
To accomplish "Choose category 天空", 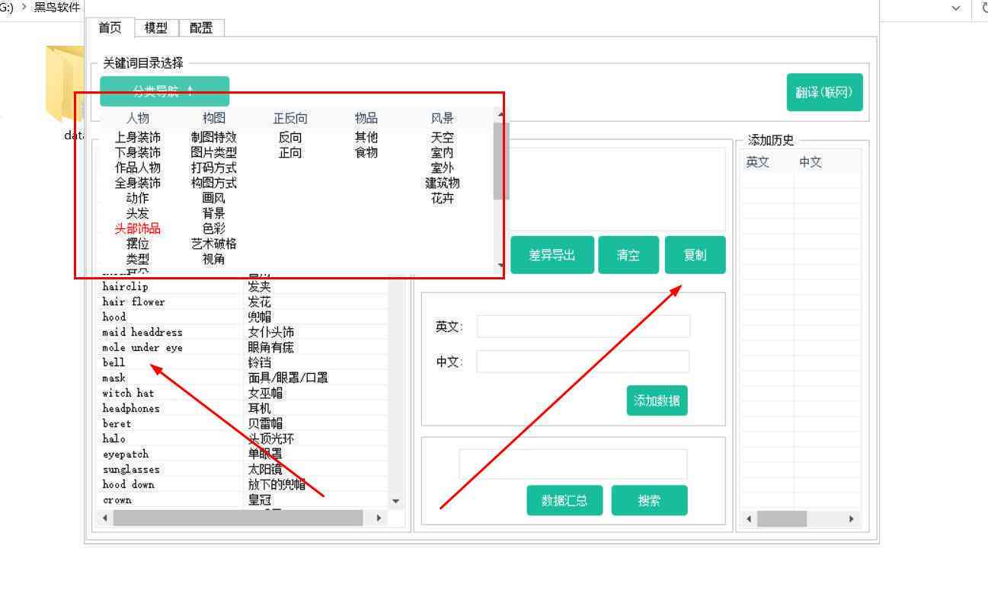I will click(443, 138).
